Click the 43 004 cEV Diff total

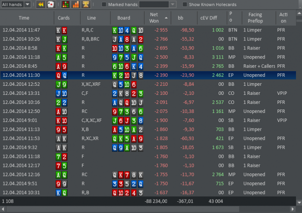(216, 201)
